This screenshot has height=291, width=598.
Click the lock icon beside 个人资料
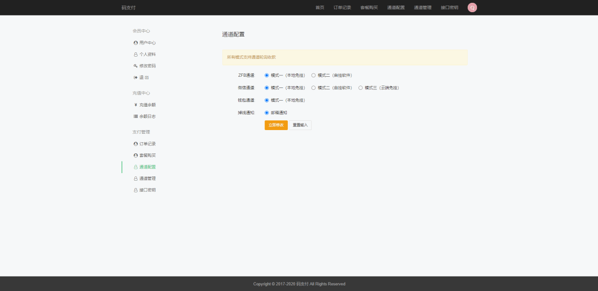pos(135,54)
